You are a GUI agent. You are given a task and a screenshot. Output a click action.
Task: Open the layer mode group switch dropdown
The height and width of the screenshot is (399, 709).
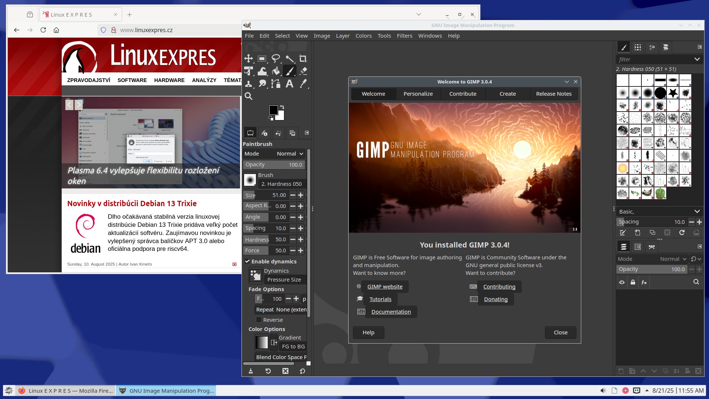696,259
